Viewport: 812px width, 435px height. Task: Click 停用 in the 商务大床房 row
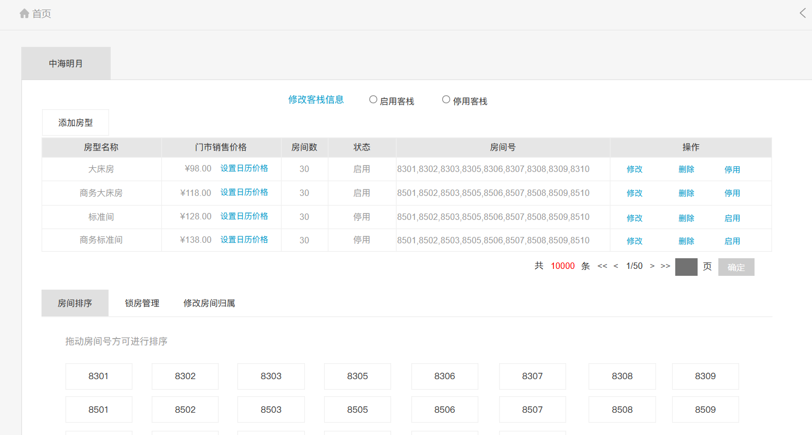732,193
